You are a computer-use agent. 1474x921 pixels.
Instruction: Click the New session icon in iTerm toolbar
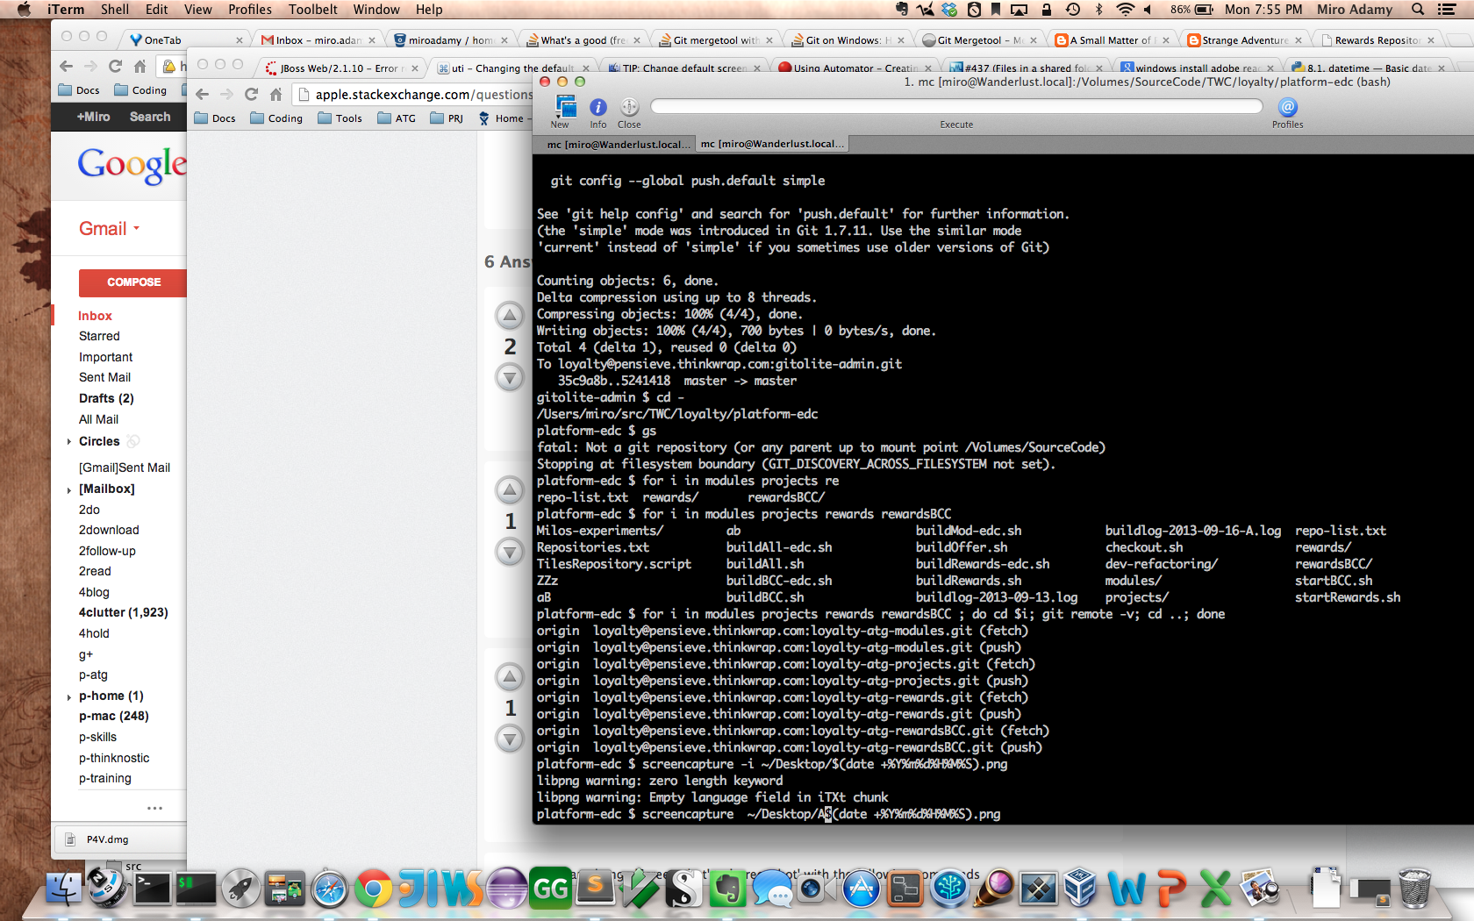pos(564,107)
